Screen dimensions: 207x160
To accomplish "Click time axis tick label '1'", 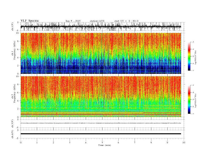I will click(37, 142).
